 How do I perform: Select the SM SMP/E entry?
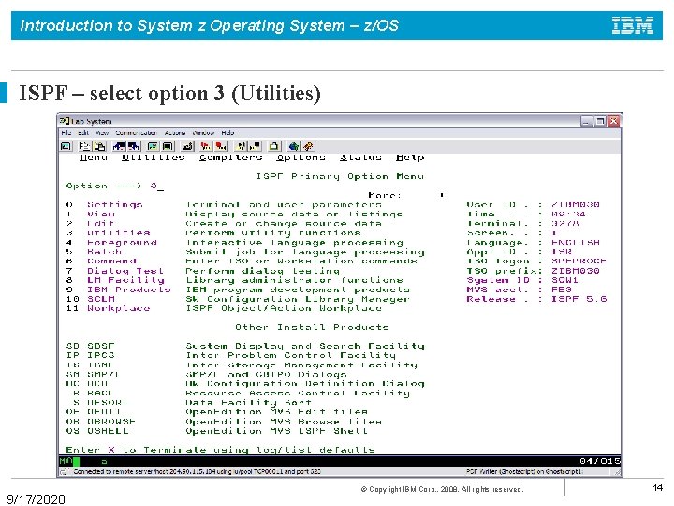[x=93, y=375]
